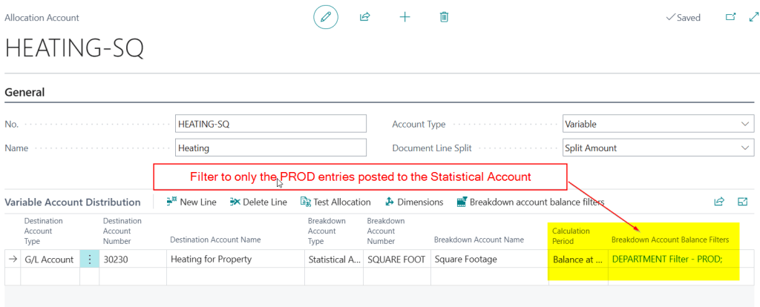Click the share icon in header
Viewport: 760px width, 307px height.
(365, 17)
